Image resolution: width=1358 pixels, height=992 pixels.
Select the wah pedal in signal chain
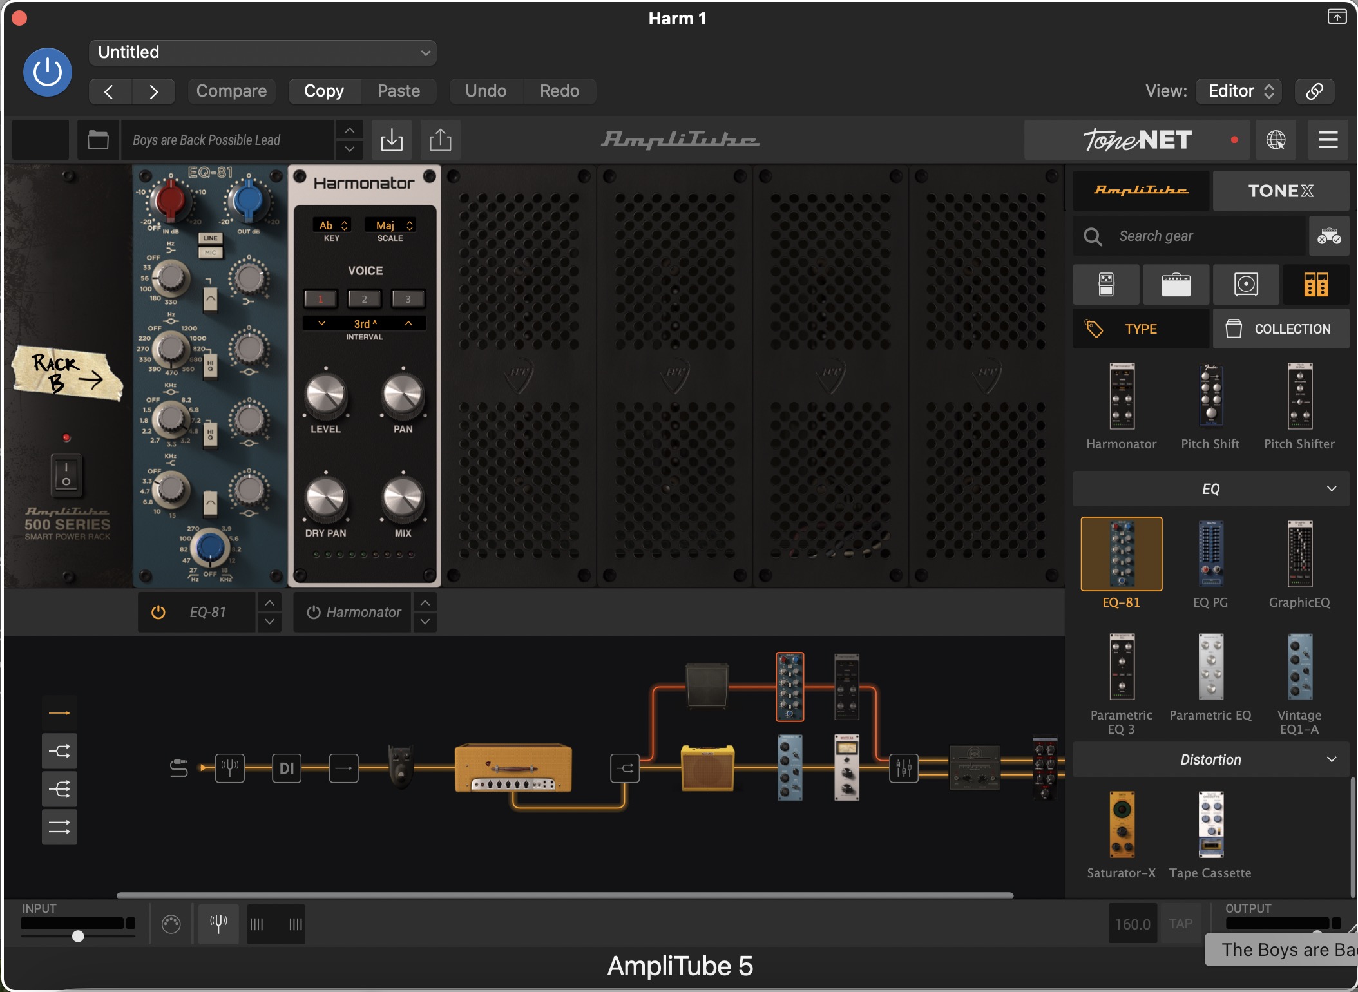coord(401,767)
